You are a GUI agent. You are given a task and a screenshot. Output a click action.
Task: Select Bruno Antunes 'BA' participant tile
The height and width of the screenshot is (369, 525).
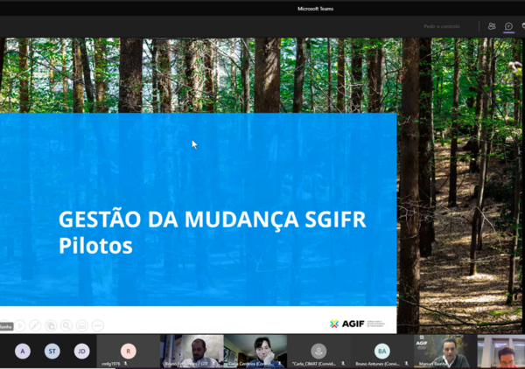click(x=381, y=351)
